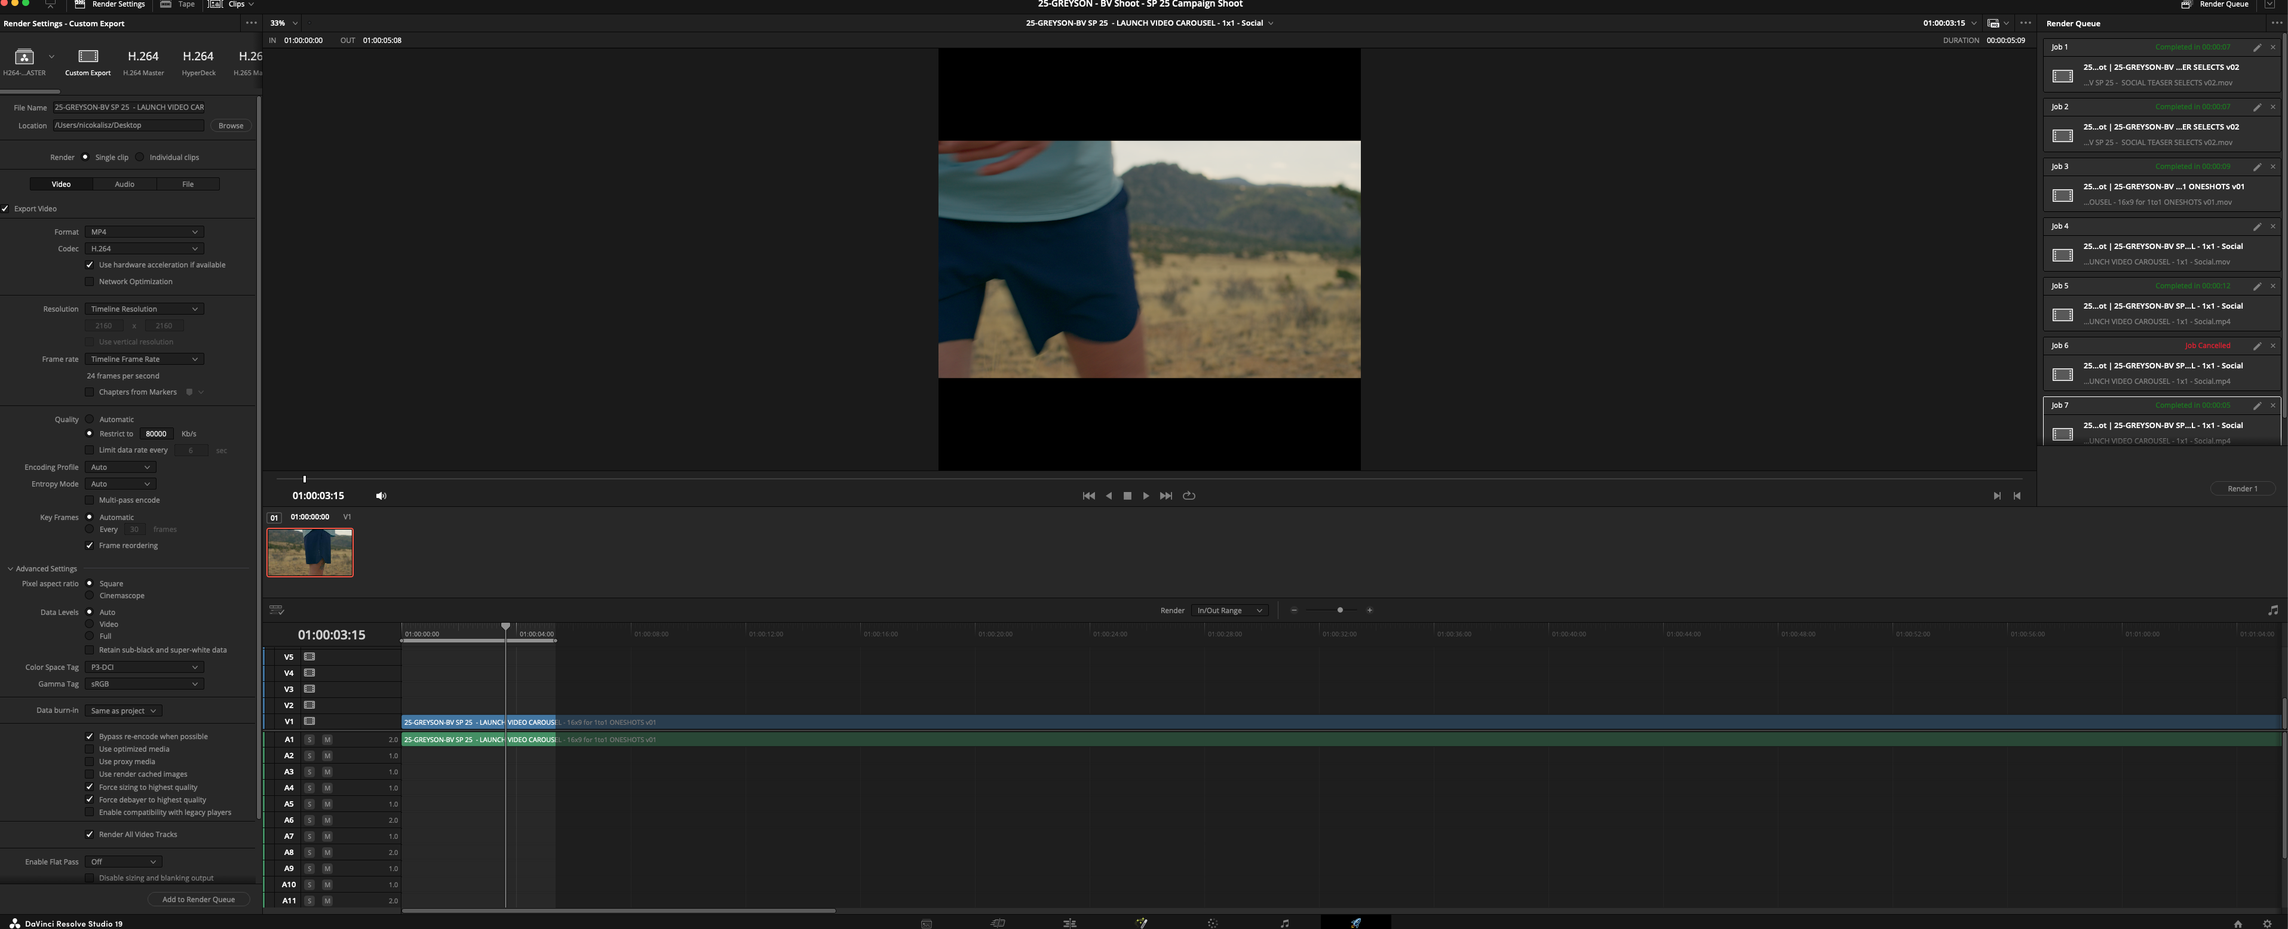Open the Format MP4 dropdown
This screenshot has width=2288, height=929.
[144, 232]
